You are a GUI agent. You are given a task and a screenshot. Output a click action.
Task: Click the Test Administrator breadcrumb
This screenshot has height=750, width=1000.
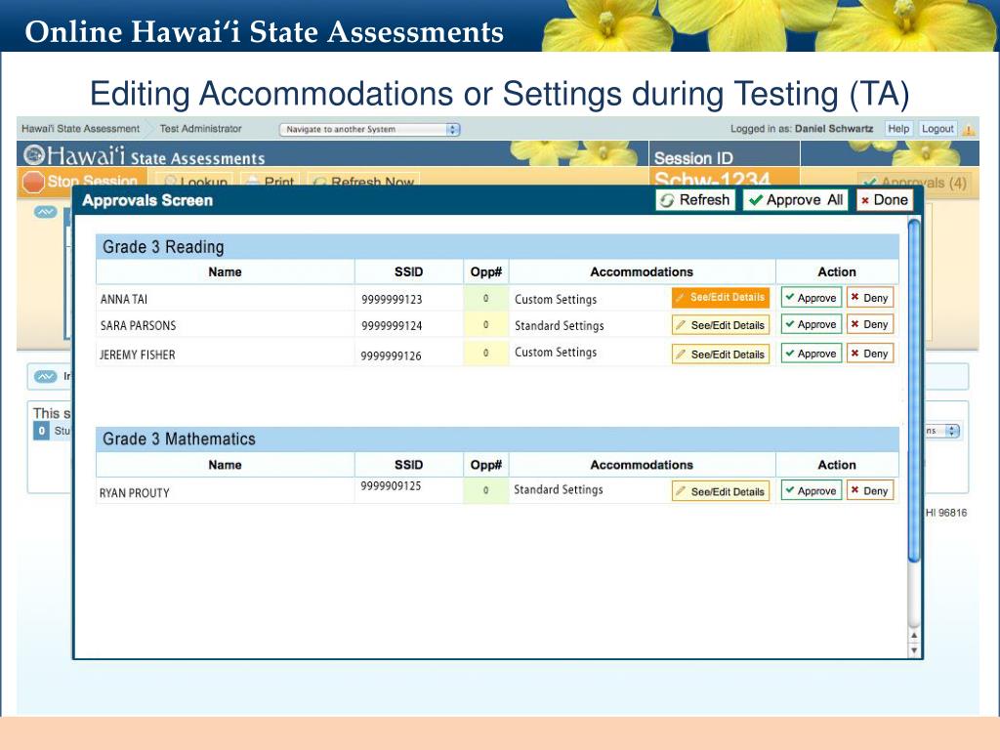click(200, 129)
